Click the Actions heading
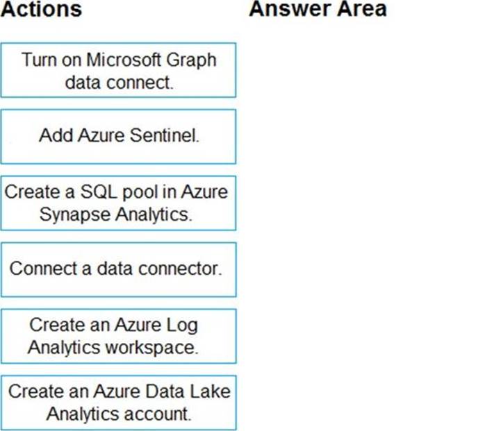 click(x=42, y=10)
